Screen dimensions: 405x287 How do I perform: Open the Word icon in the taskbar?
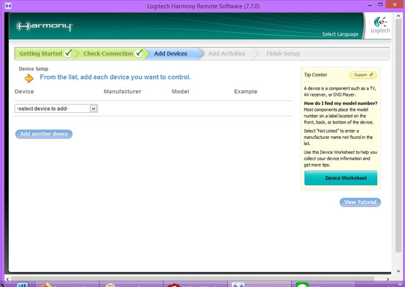[23, 285]
